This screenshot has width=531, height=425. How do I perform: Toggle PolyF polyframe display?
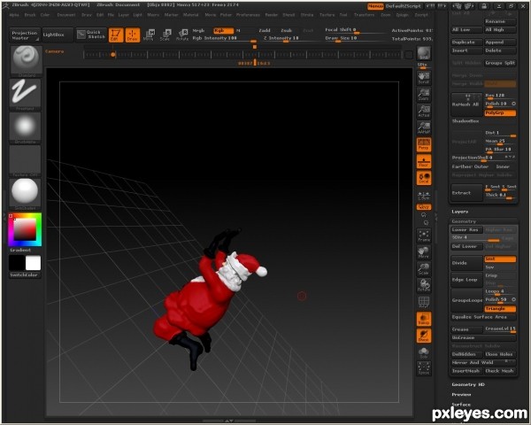pos(424,302)
